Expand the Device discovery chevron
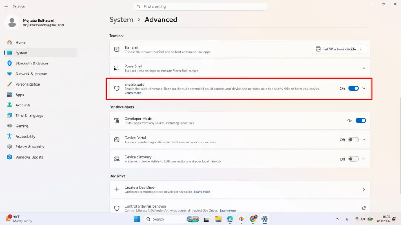Image resolution: width=401 pixels, height=225 pixels. coord(363,159)
